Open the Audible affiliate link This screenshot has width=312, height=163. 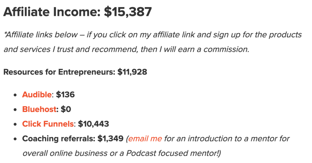(37, 94)
